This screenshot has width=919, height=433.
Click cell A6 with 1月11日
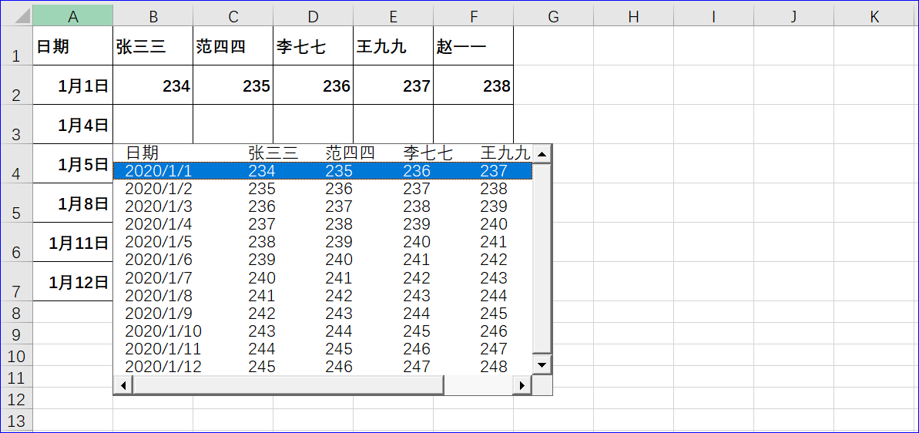(73, 242)
